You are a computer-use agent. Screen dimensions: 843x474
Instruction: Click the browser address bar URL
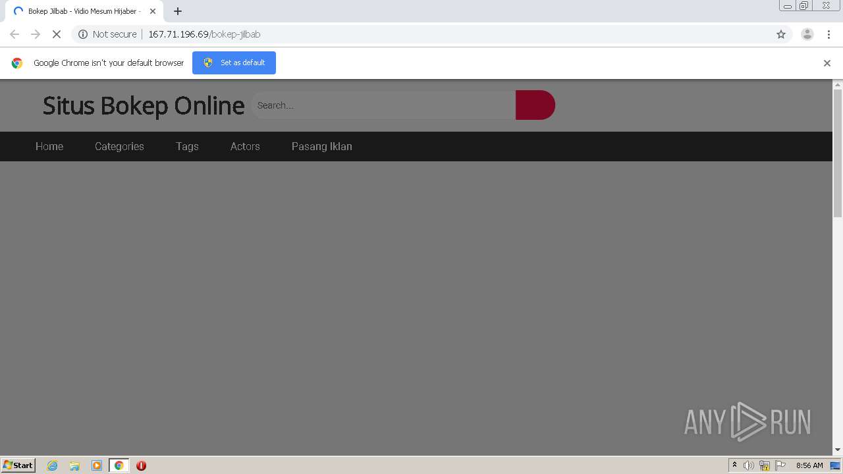(204, 34)
